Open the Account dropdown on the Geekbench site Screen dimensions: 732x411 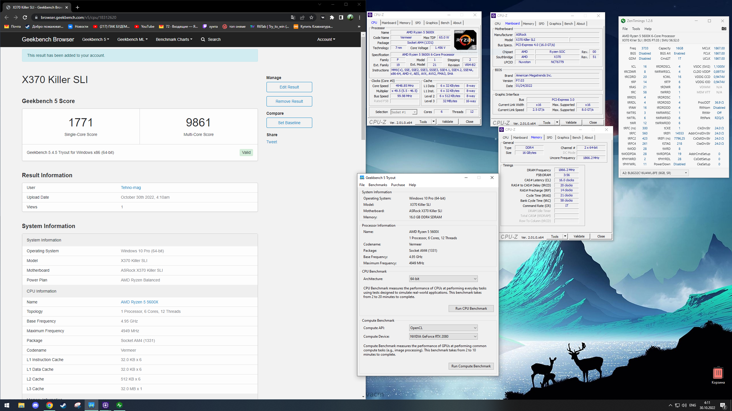pos(326,39)
